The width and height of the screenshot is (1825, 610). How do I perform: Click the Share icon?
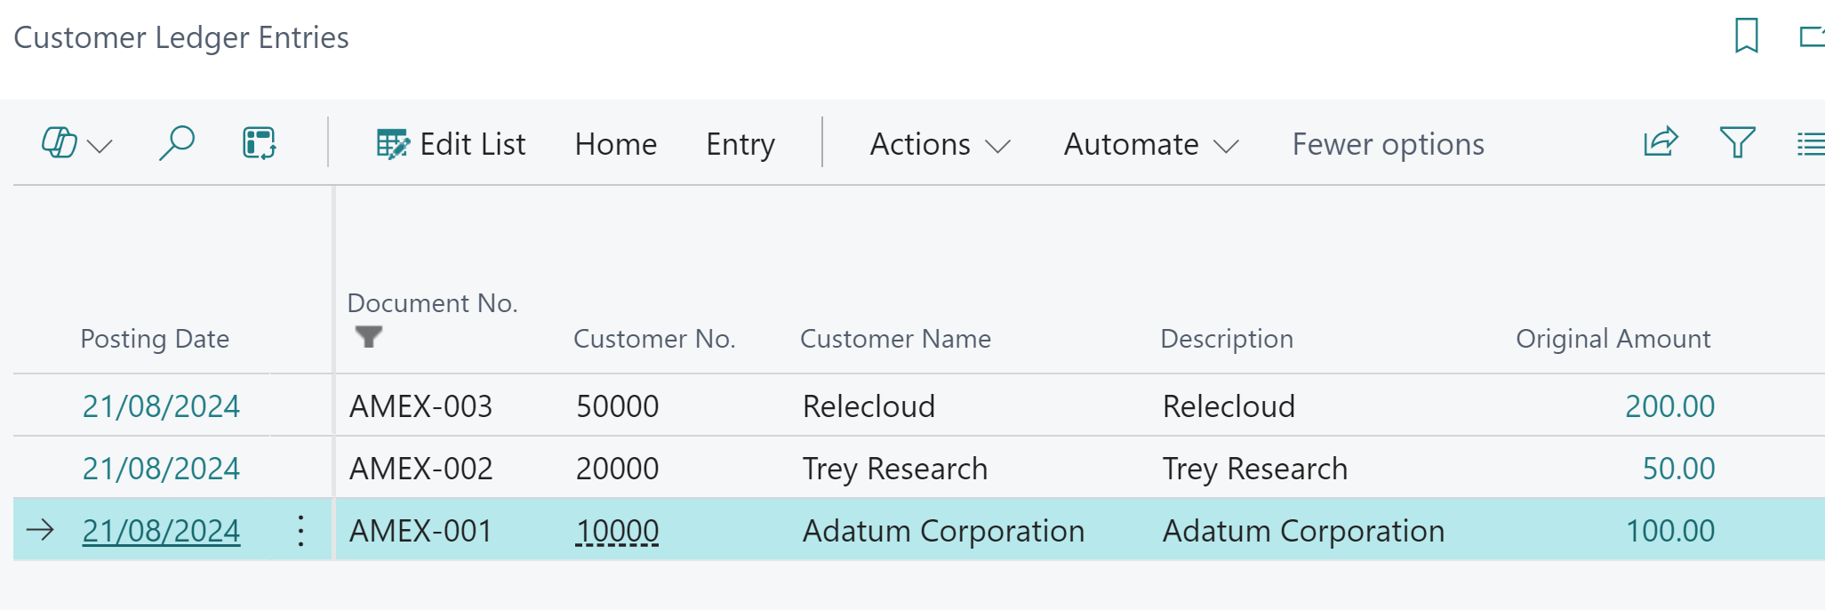click(x=1660, y=142)
